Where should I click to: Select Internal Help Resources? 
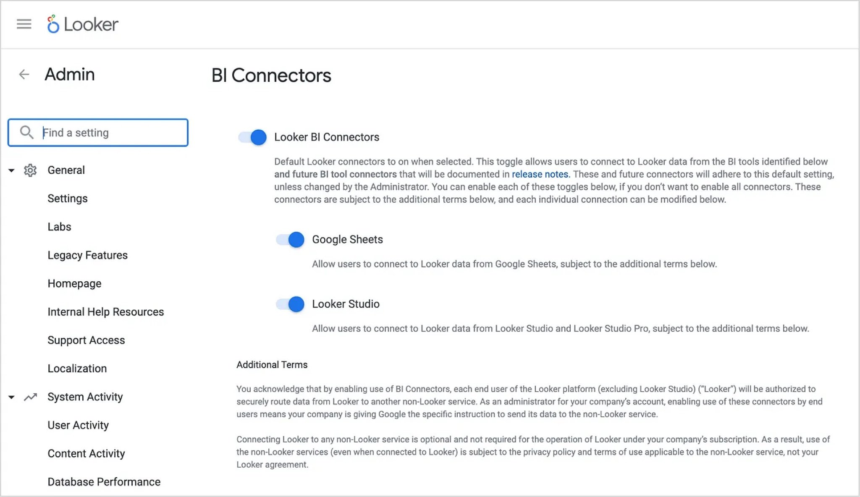tap(105, 312)
